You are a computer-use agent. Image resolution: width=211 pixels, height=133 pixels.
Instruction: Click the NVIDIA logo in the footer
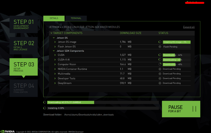point(7,132)
